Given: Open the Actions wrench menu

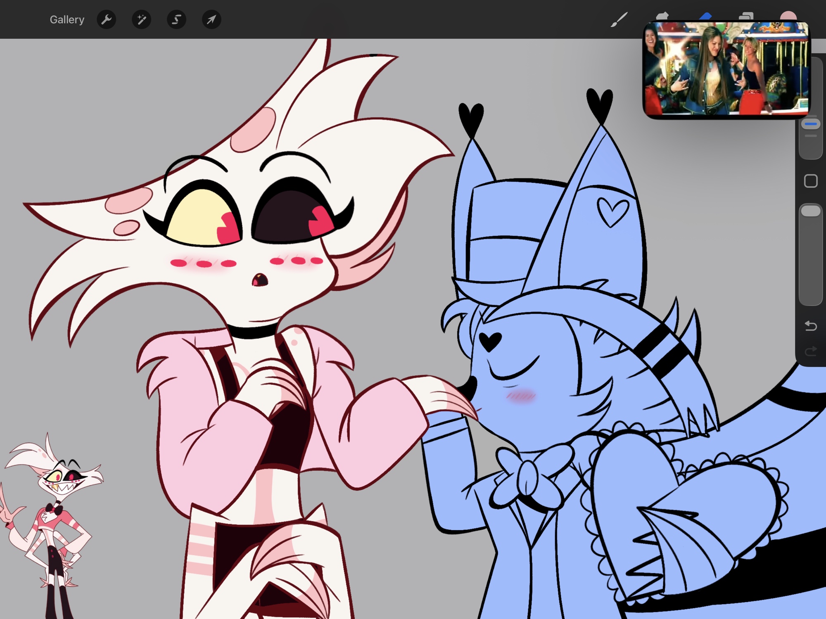Looking at the screenshot, I should click(x=106, y=19).
